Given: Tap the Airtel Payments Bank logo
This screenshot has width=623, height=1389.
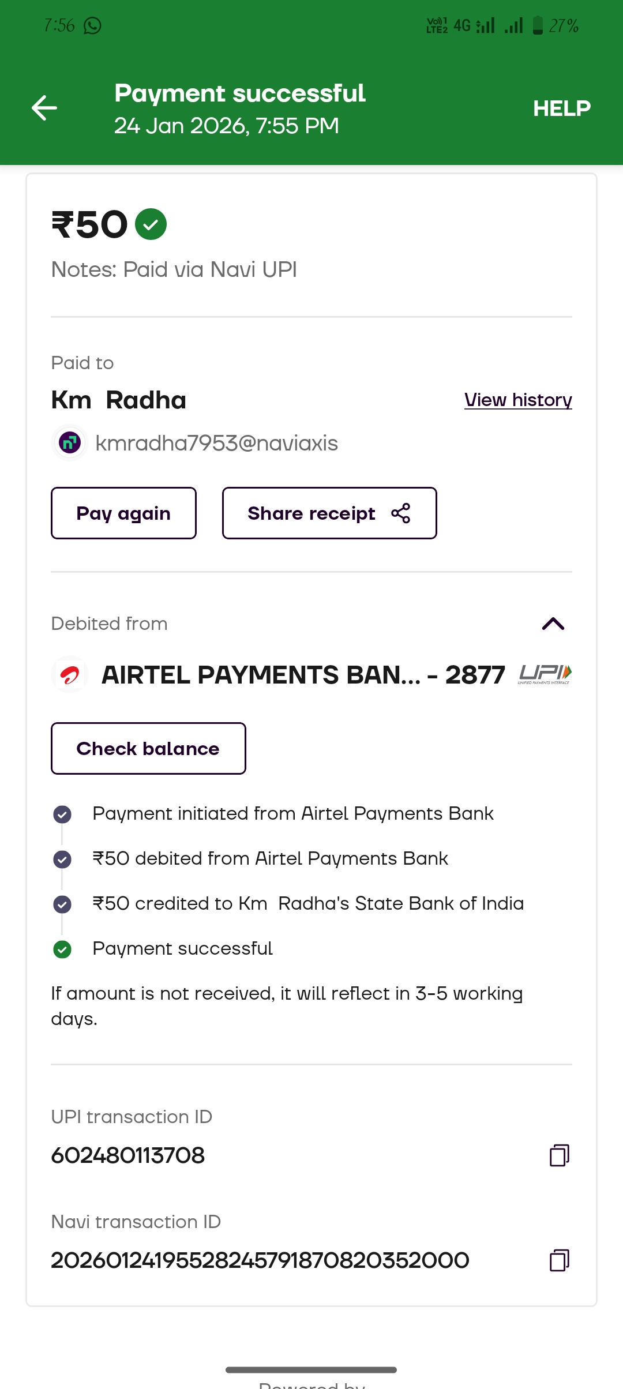Looking at the screenshot, I should point(70,674).
